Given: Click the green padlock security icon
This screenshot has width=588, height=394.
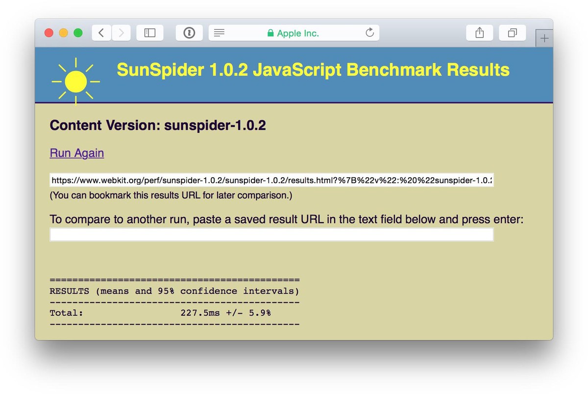Looking at the screenshot, I should pyautogui.click(x=270, y=33).
